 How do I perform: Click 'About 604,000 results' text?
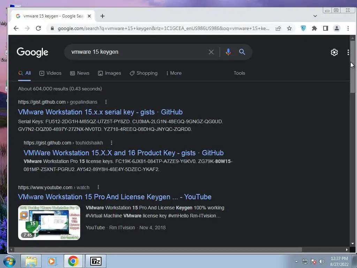coord(43,89)
